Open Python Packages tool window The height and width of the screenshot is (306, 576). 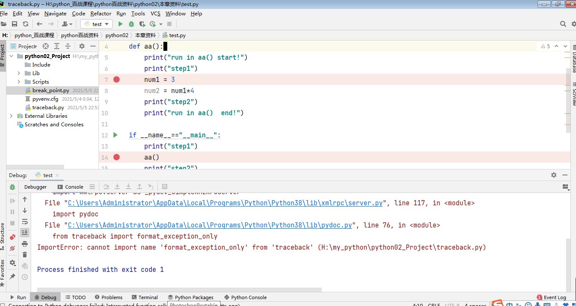pyautogui.click(x=191, y=297)
